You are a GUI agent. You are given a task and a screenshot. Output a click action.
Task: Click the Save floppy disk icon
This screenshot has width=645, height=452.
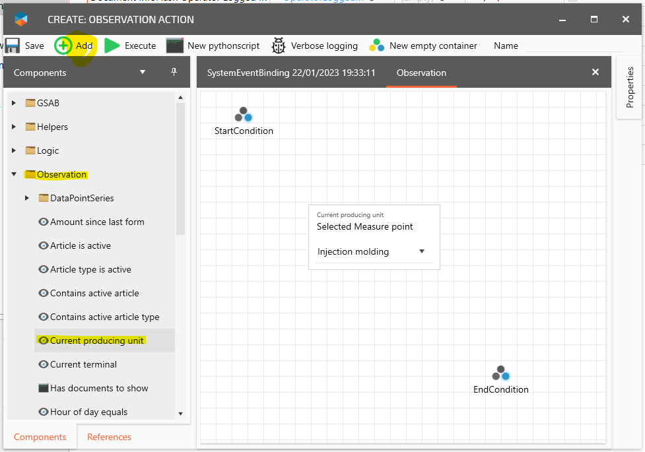click(13, 46)
